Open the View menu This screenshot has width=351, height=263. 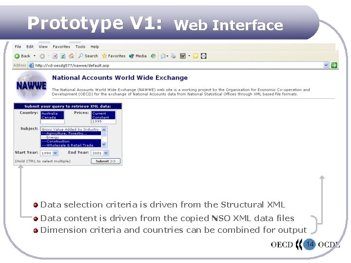point(43,47)
